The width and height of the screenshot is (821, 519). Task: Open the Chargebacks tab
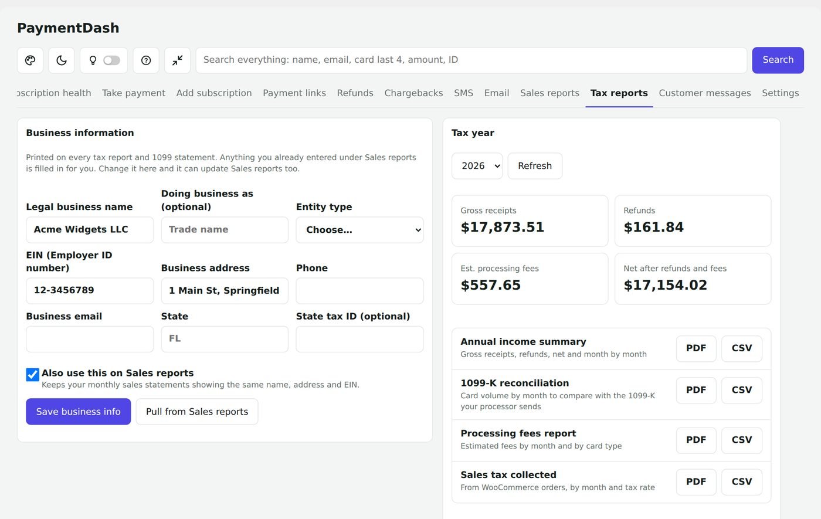pyautogui.click(x=413, y=93)
